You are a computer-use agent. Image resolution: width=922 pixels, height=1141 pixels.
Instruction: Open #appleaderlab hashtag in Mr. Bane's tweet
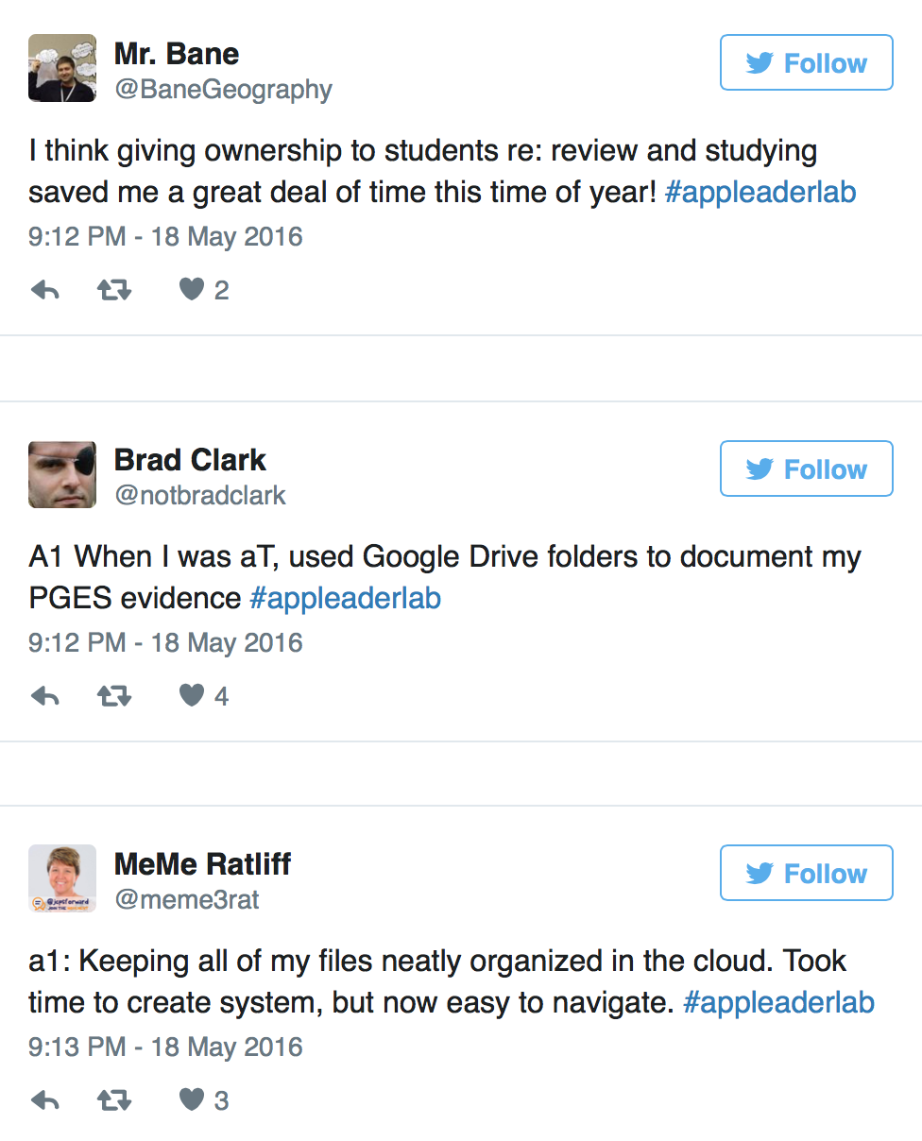(760, 193)
